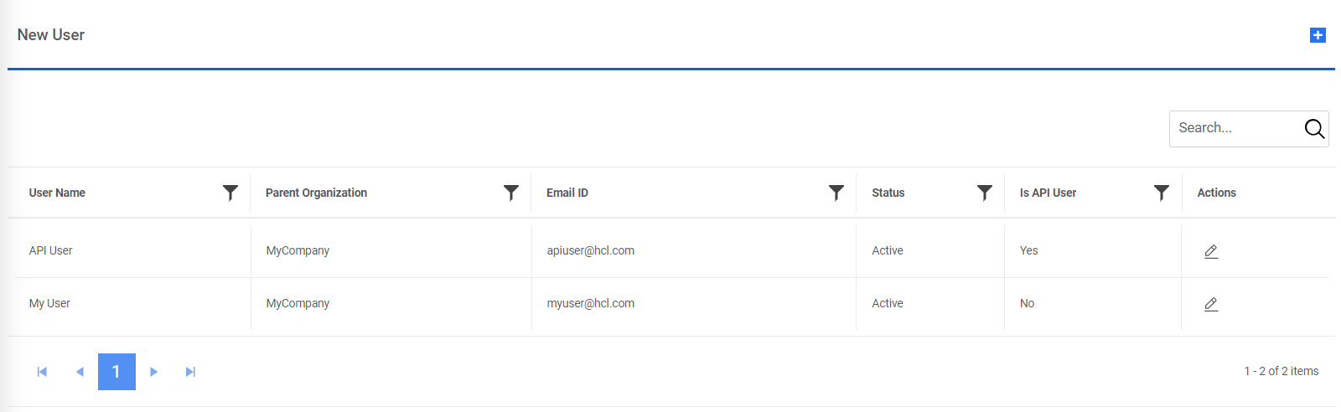The height and width of the screenshot is (412, 1341).
Task: Open the User Name column filter
Action: click(x=230, y=193)
